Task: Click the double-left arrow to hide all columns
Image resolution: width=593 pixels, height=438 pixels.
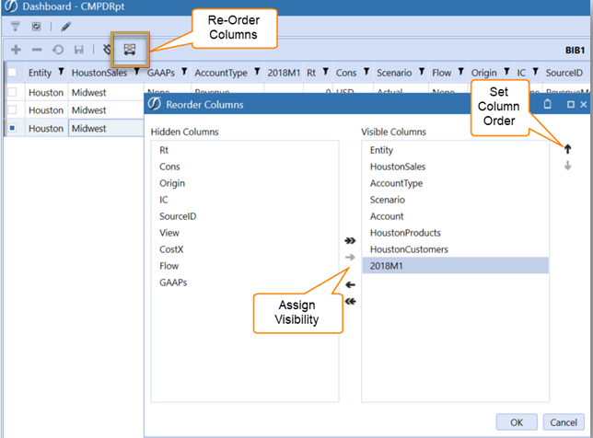Action: (x=350, y=301)
